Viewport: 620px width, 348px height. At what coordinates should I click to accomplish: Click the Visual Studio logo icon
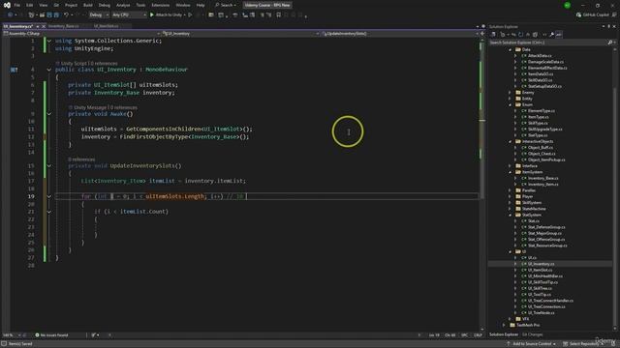pos(7,5)
